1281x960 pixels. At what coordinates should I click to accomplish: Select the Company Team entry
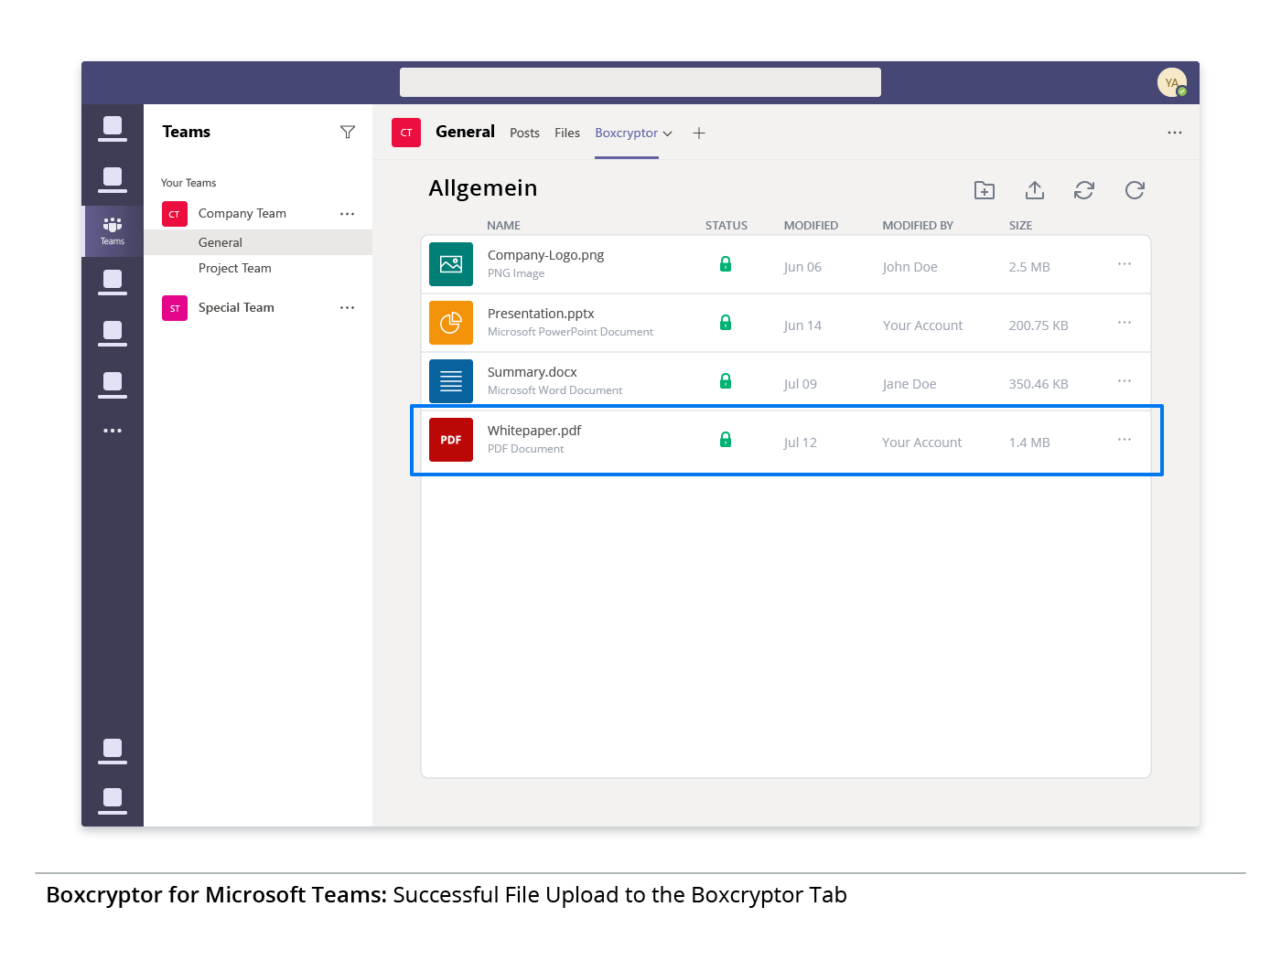tap(242, 214)
